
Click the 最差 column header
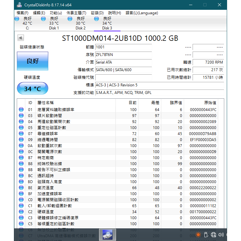click(150, 103)
